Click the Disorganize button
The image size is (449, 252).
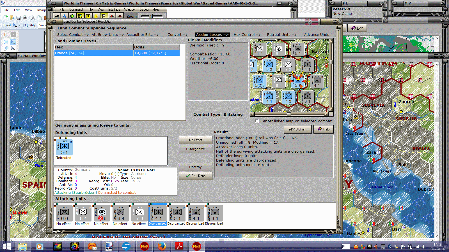click(196, 149)
